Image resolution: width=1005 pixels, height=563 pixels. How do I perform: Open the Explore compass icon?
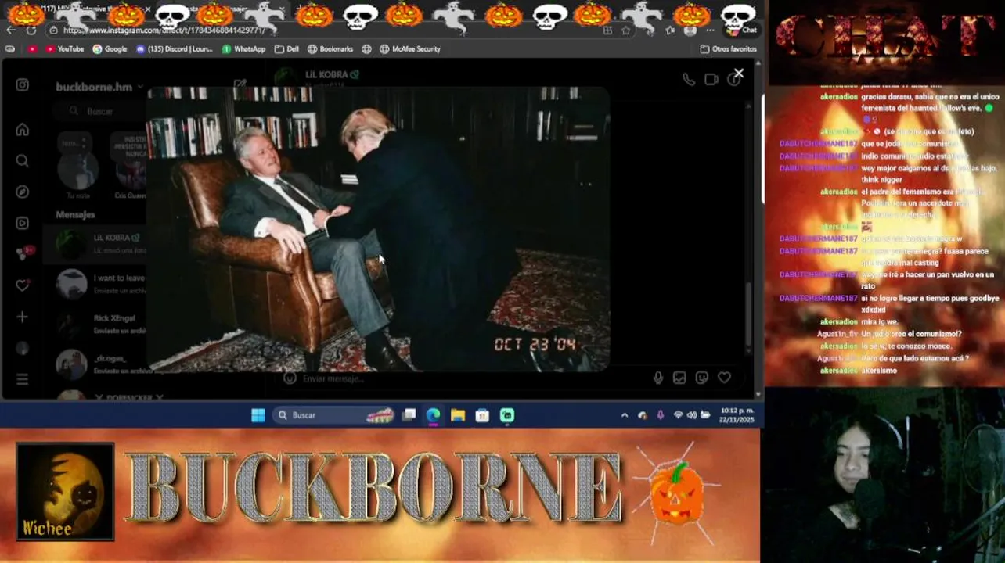point(23,192)
